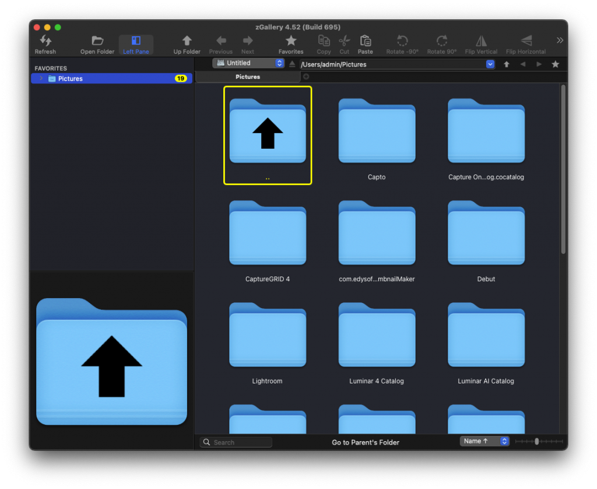
Task: Select Pictures in the Favorites sidebar
Action: 111,79
